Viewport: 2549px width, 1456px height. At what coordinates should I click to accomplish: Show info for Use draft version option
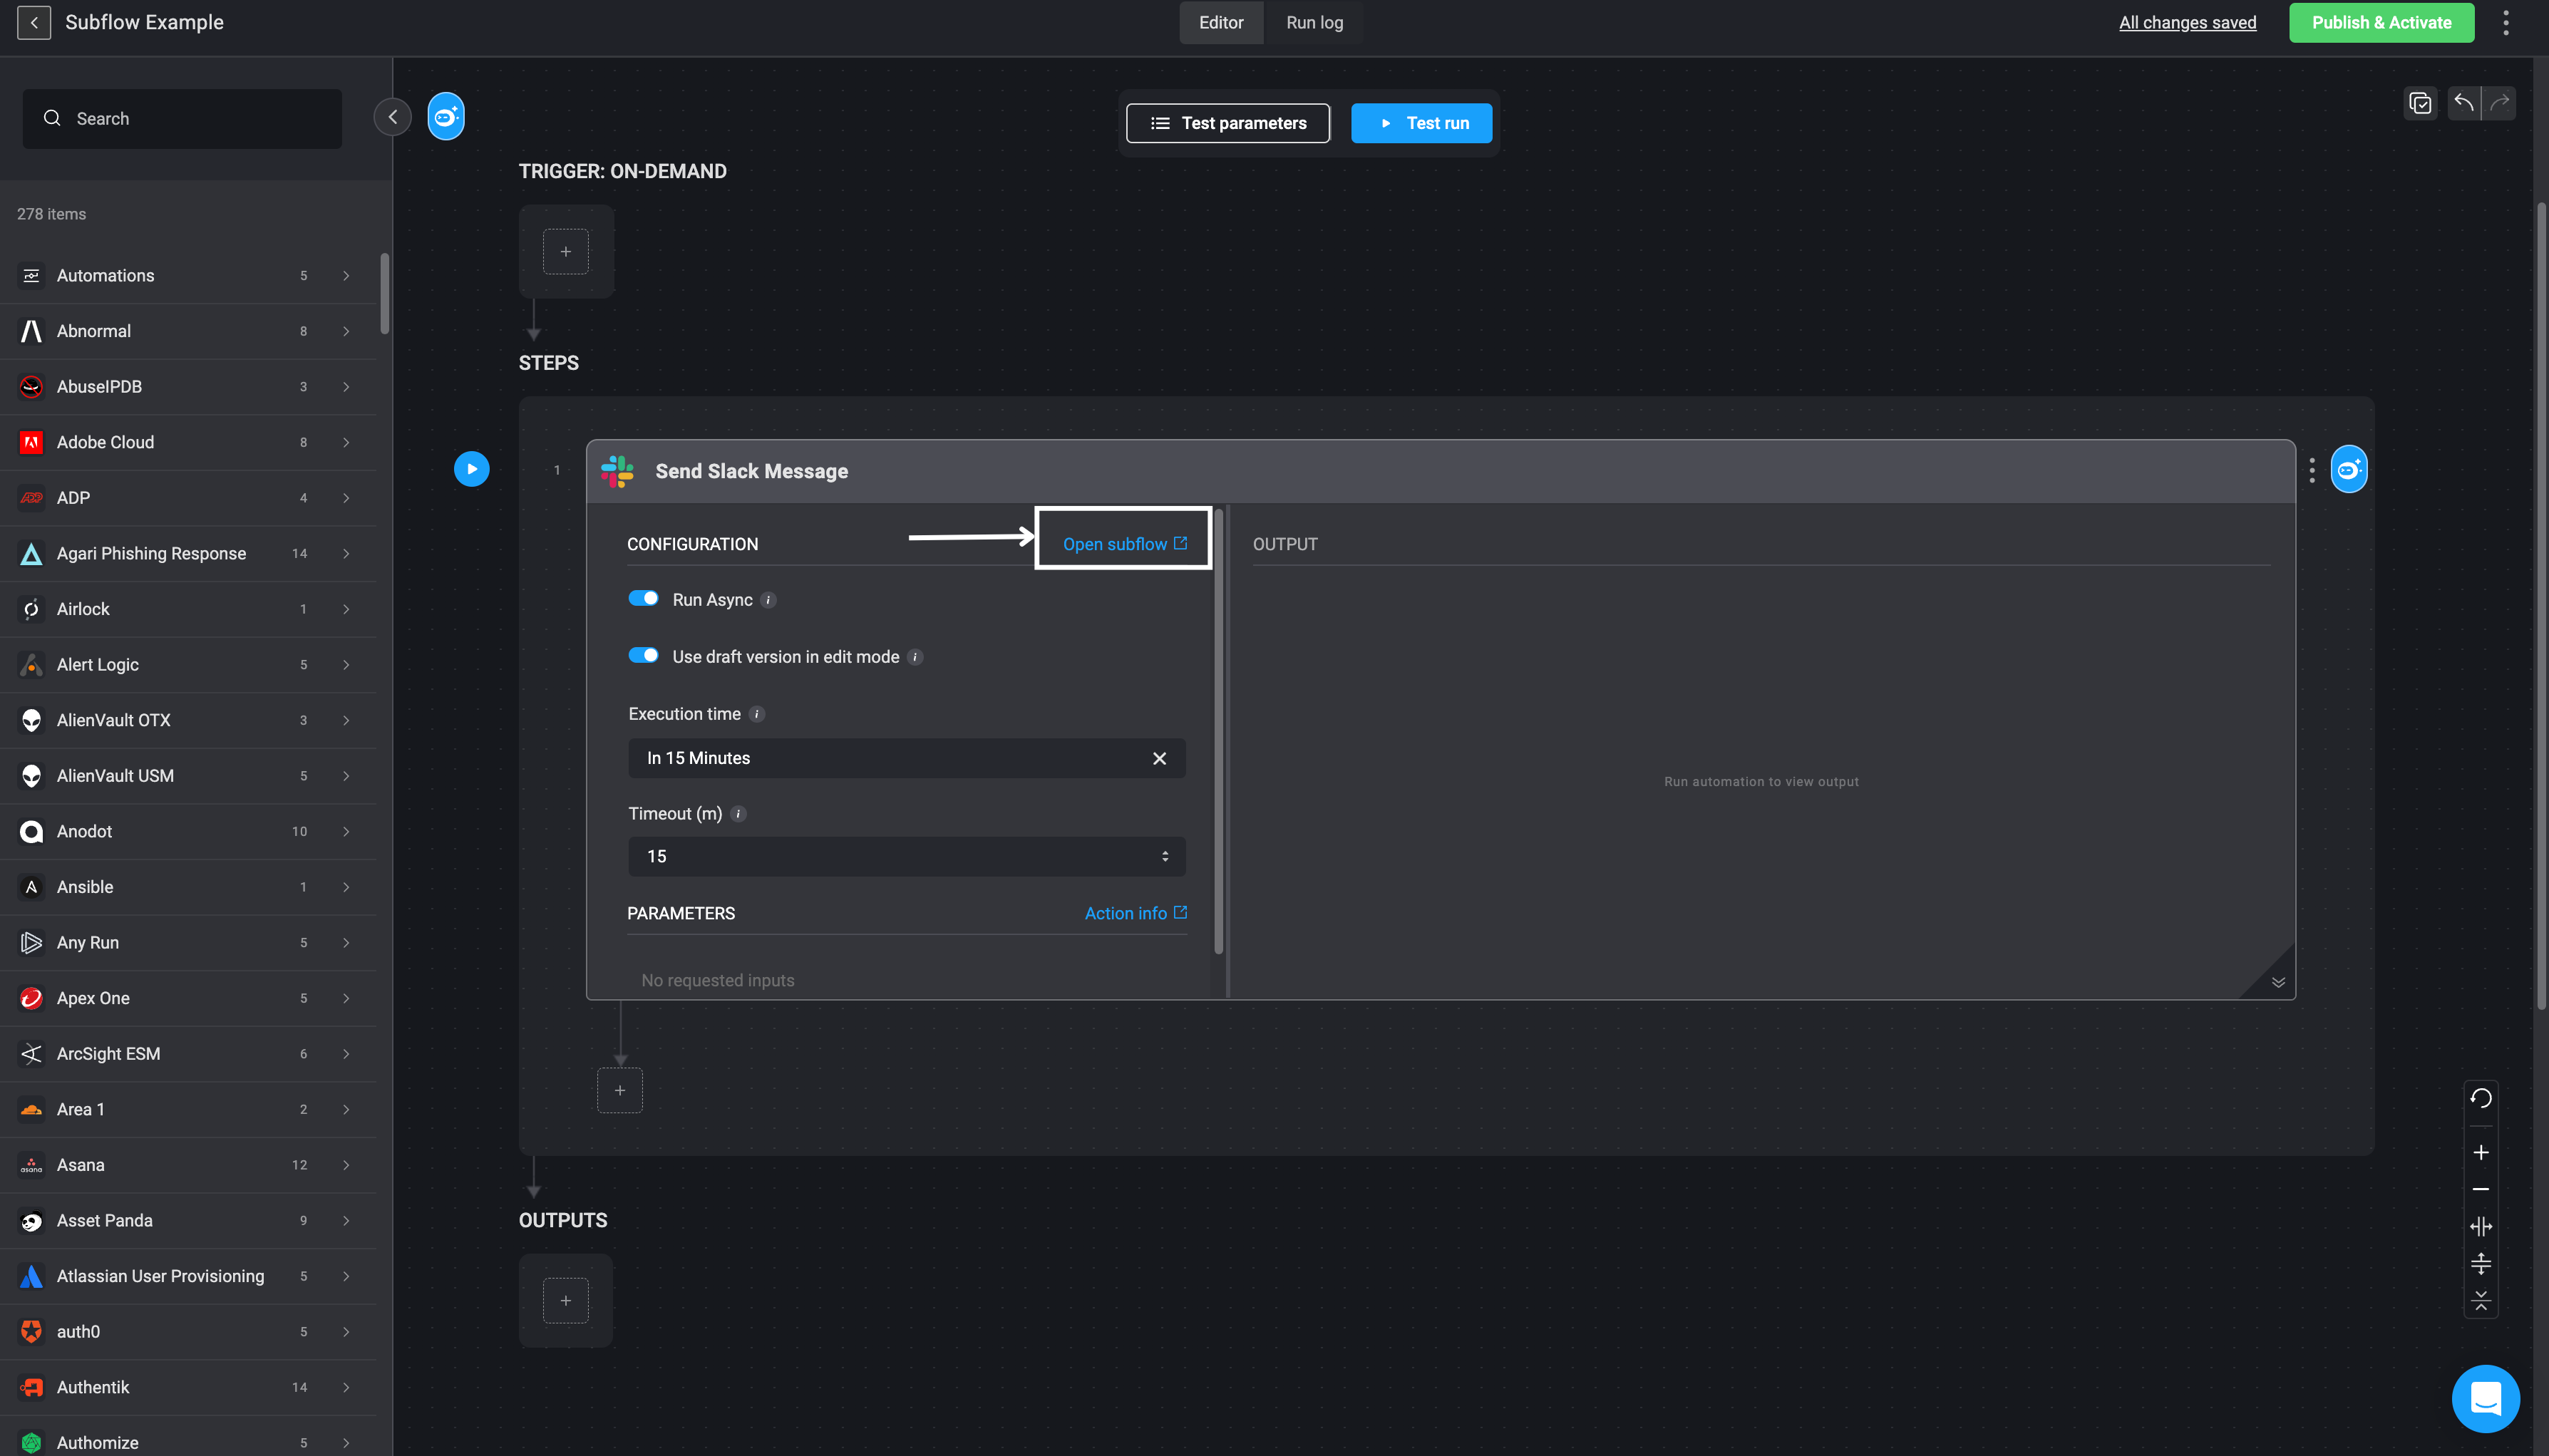[x=914, y=657]
